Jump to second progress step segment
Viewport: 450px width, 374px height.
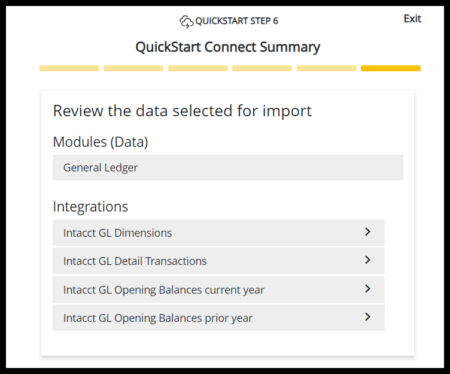click(x=133, y=68)
